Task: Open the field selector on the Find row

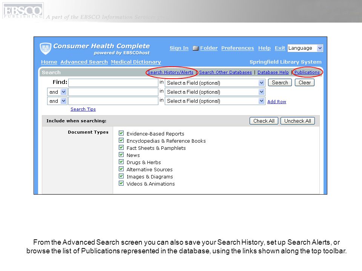Action: [x=215, y=83]
